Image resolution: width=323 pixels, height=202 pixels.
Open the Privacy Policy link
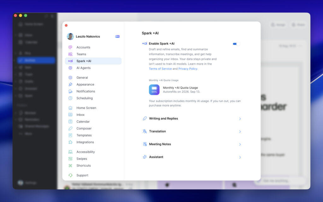click(x=188, y=68)
